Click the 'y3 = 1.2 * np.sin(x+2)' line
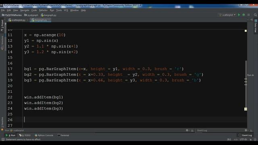Viewport: 258px width, 145px height. coord(51,52)
